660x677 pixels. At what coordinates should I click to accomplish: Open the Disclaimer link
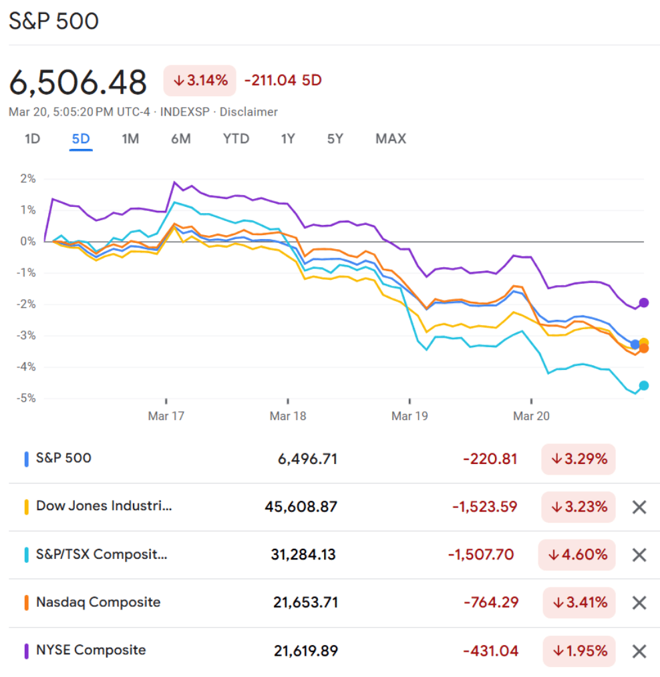point(249,112)
